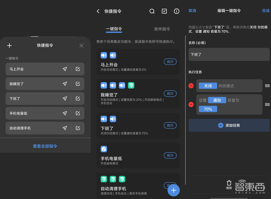This screenshot has height=199, width=271.
Task: Switch to the 条件指令 tab
Action: (162, 29)
